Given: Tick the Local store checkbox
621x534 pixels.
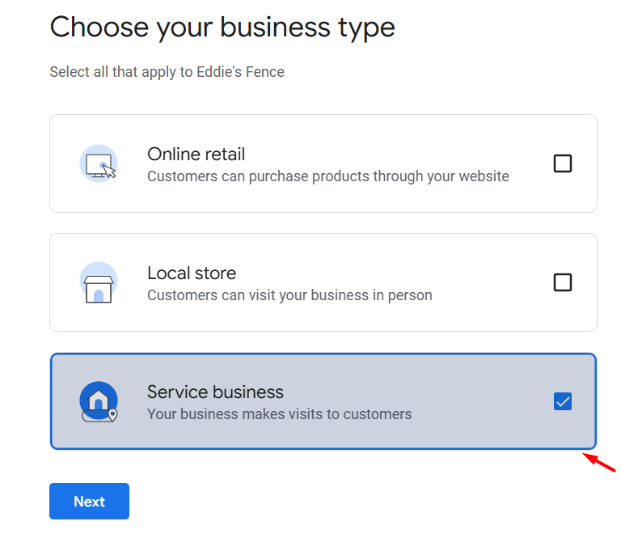Looking at the screenshot, I should (563, 282).
